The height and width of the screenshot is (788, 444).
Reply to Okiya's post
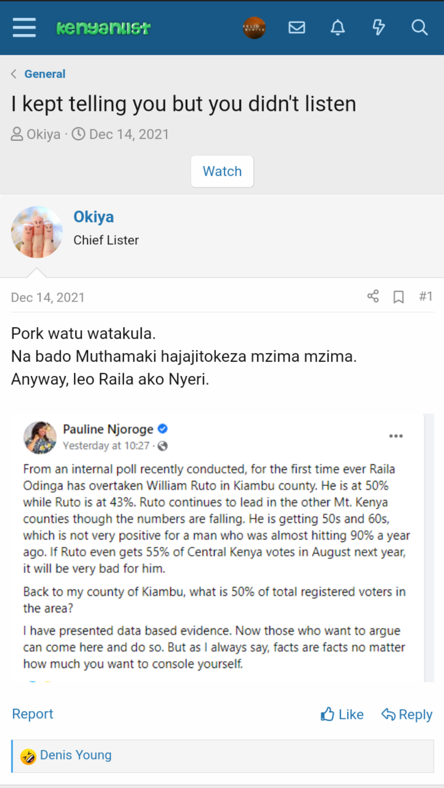(407, 715)
